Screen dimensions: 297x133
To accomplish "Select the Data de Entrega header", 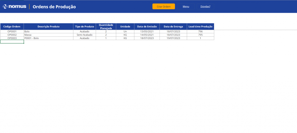I will [x=173, y=26].
